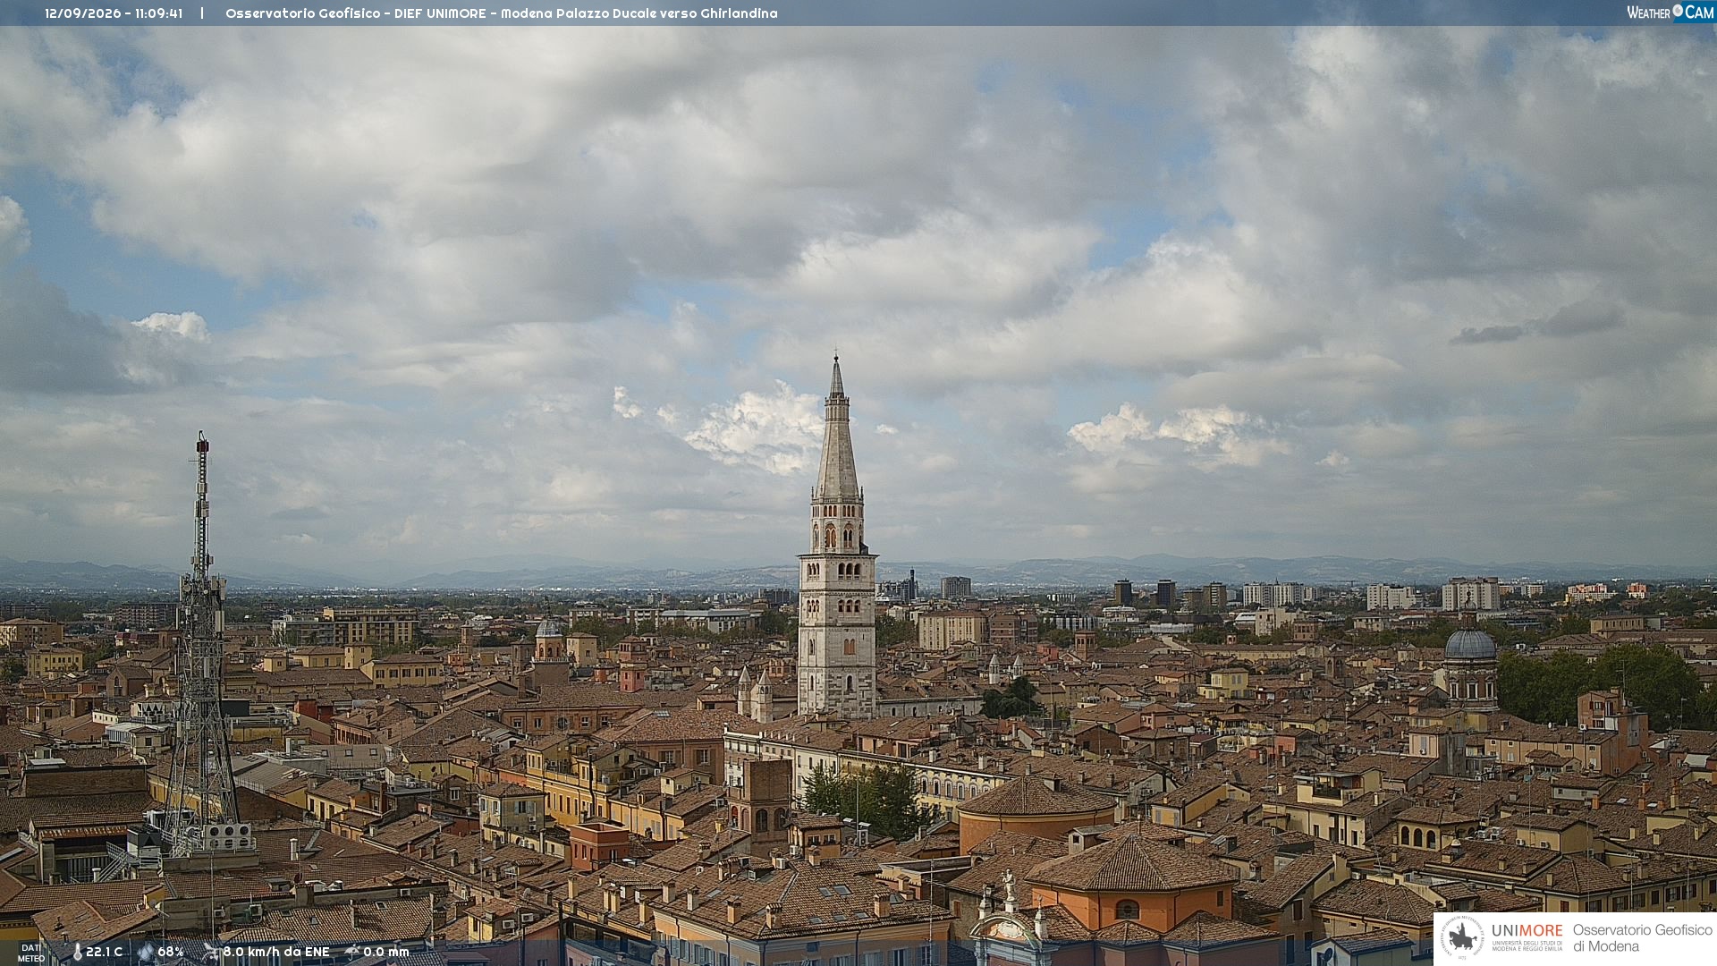Click the gray church dome in the image
The width and height of the screenshot is (1717, 966).
point(1470,644)
